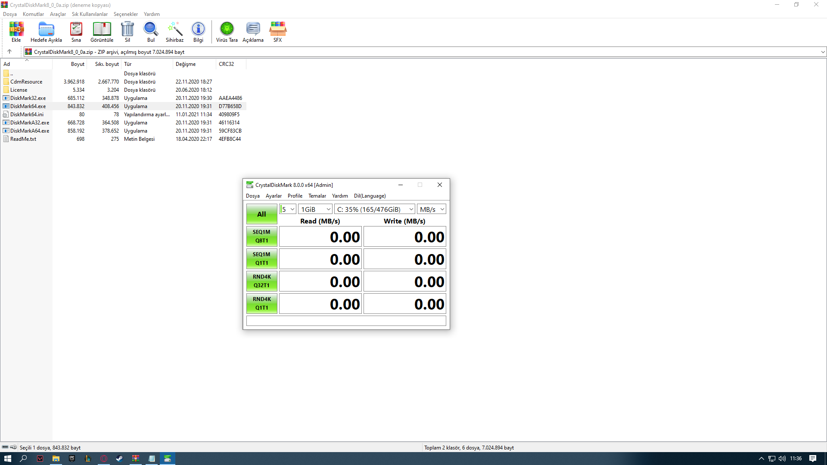This screenshot has height=465, width=827.
Task: Expand the test count dropdown showing 5
Action: (288, 209)
